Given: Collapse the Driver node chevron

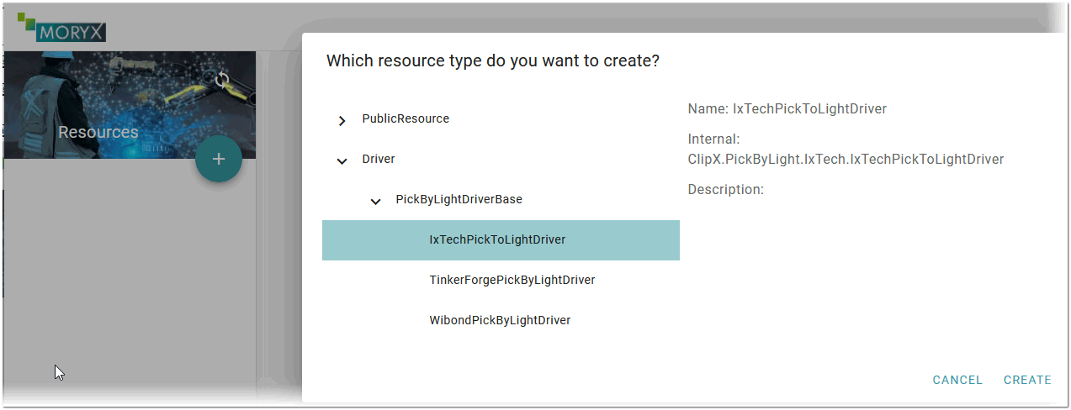Looking at the screenshot, I should pos(342,160).
